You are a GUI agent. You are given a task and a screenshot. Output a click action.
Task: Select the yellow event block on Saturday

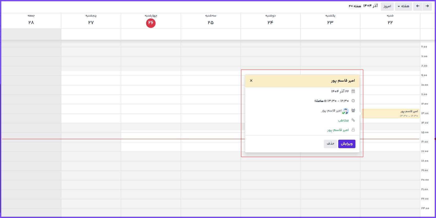tap(390, 113)
